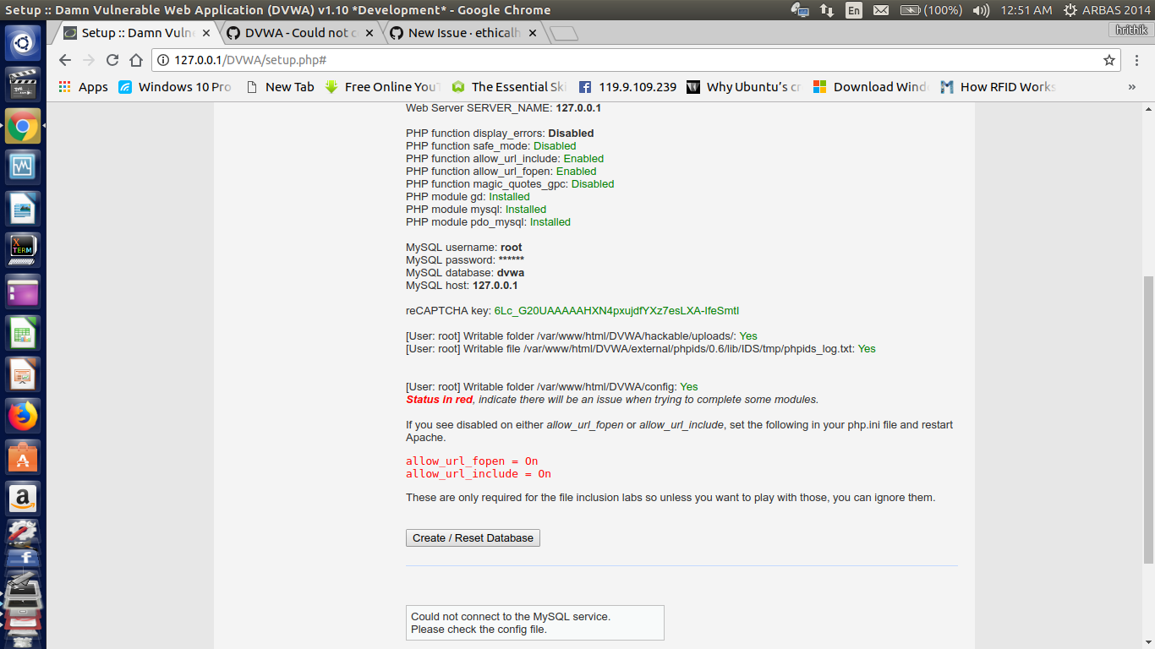1155x649 pixels.
Task: Open the volume indicator in the panel
Action: 981,10
